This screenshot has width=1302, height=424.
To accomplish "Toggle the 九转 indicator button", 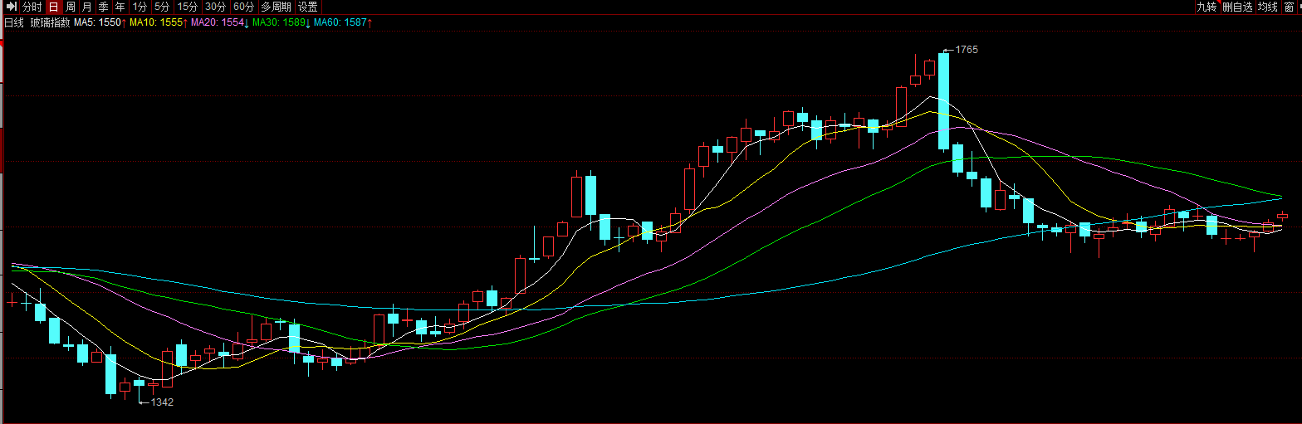I will 1207,7.
